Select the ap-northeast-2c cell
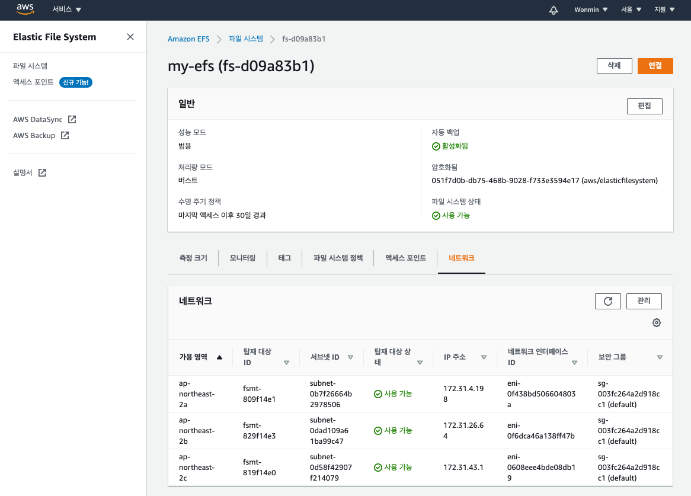 pyautogui.click(x=197, y=468)
